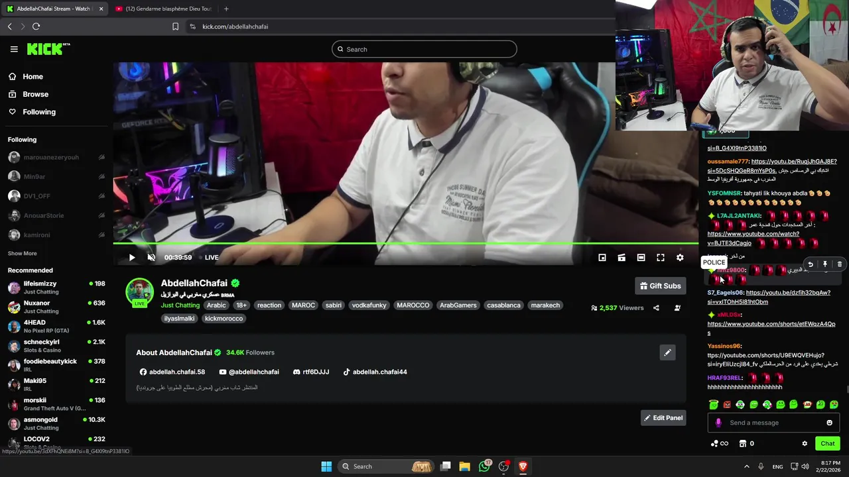
Task: Open channel points infinity icon
Action: [720, 444]
